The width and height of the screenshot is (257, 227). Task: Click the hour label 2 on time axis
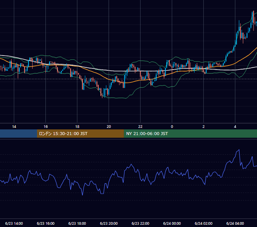tap(204, 127)
